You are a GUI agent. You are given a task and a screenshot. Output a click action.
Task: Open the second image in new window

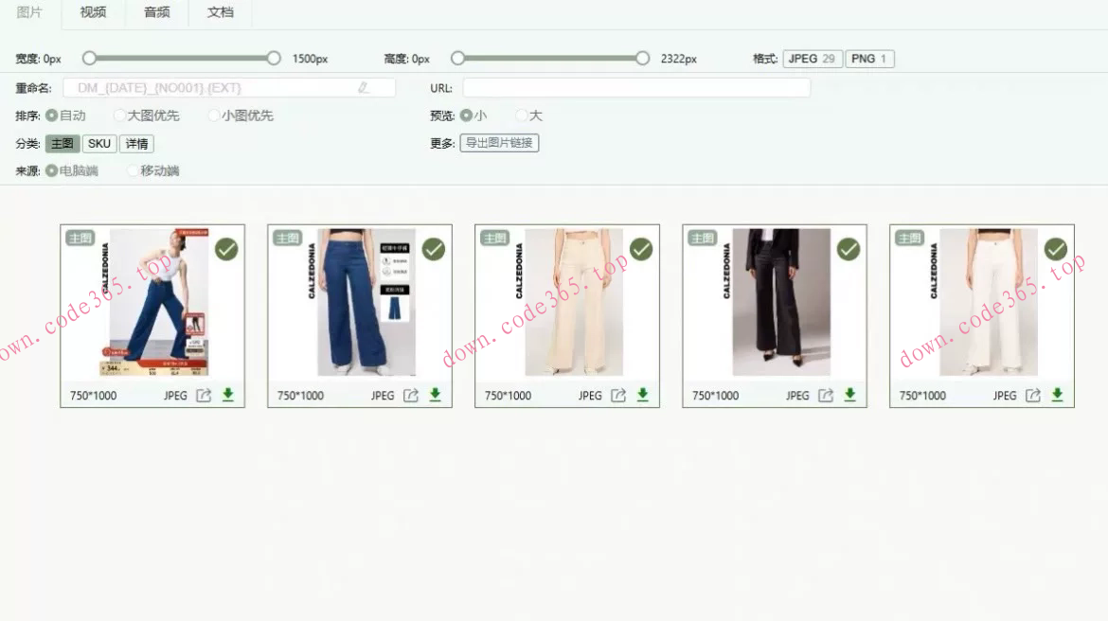coord(411,396)
